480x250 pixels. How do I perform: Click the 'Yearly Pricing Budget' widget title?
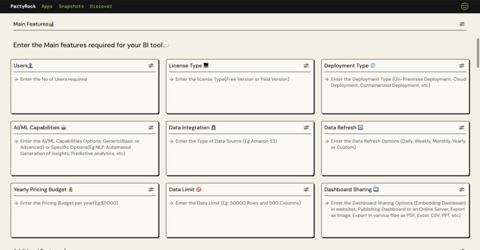tap(43, 189)
